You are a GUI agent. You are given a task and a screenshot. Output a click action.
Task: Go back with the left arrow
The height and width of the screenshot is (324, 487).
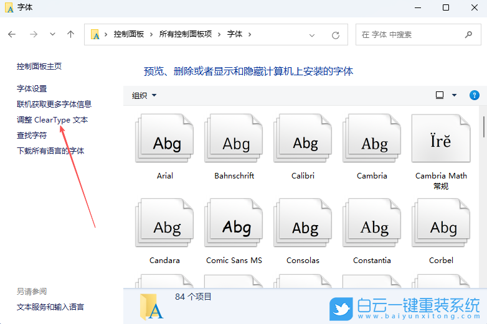(12, 34)
